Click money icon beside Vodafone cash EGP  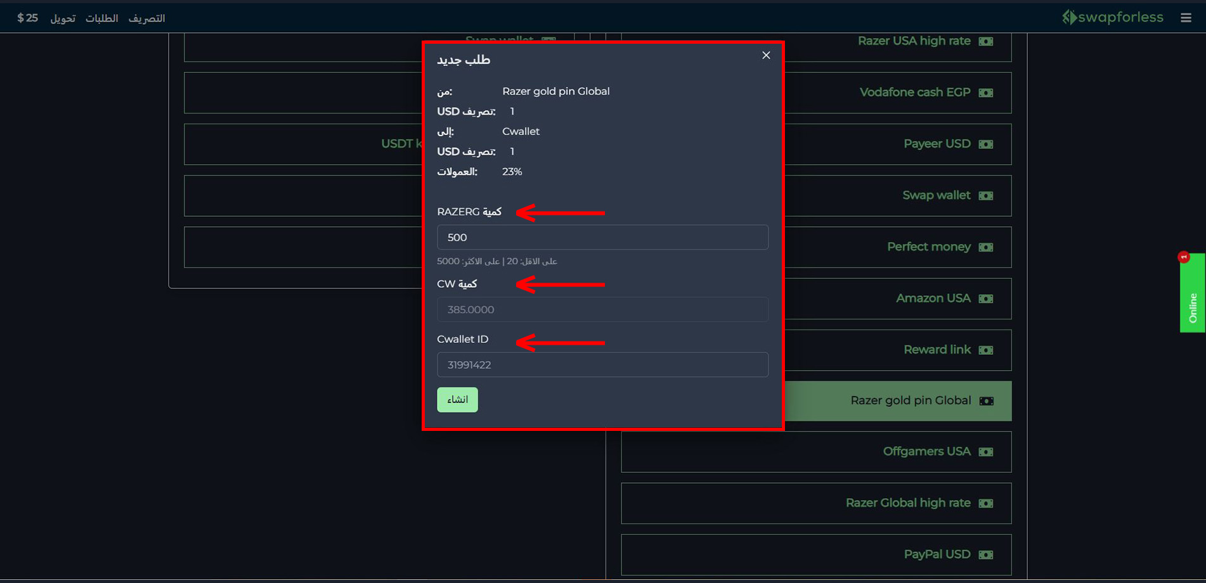coord(986,93)
